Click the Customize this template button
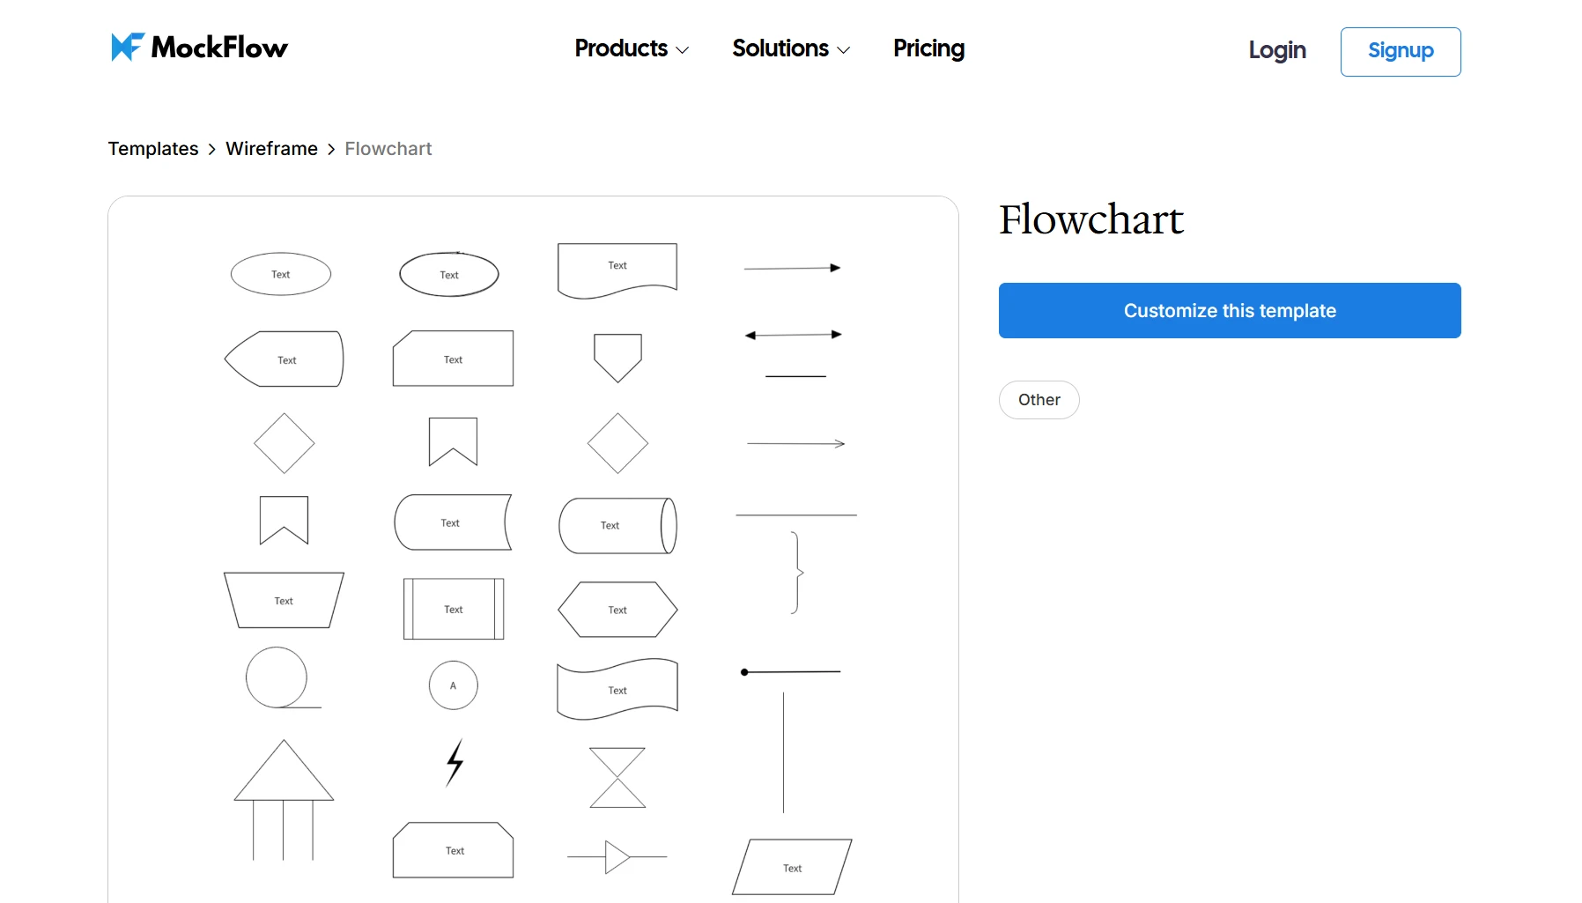 [x=1230, y=310]
